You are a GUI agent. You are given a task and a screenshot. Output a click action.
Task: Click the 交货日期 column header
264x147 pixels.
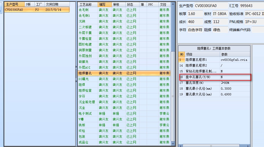click(57, 4)
